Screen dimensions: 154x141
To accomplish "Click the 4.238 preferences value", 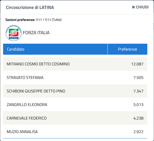I will tap(138, 118).
